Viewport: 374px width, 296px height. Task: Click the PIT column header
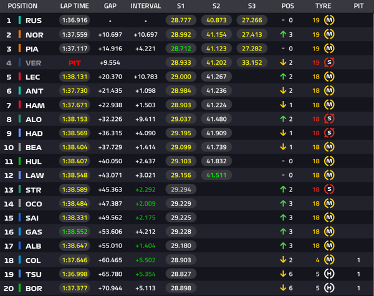pos(358,6)
